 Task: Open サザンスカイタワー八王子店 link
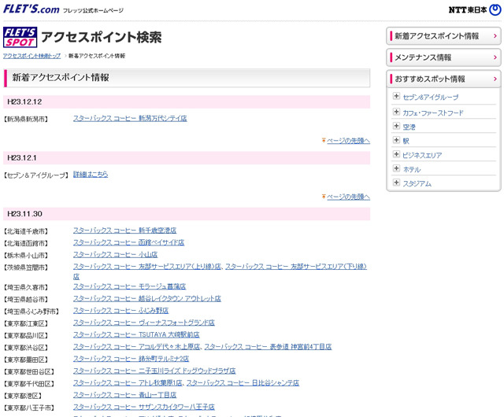pos(143,407)
